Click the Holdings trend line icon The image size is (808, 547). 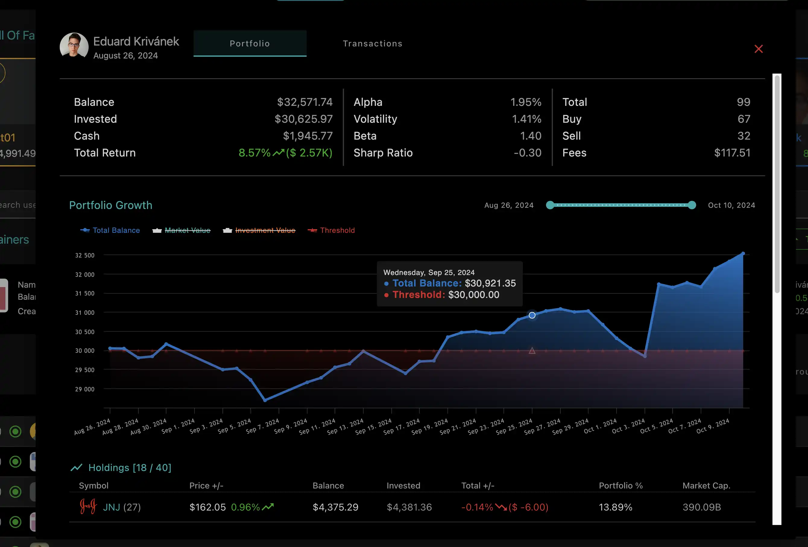pyautogui.click(x=77, y=467)
